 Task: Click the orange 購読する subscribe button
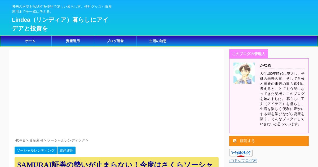tap(269, 141)
